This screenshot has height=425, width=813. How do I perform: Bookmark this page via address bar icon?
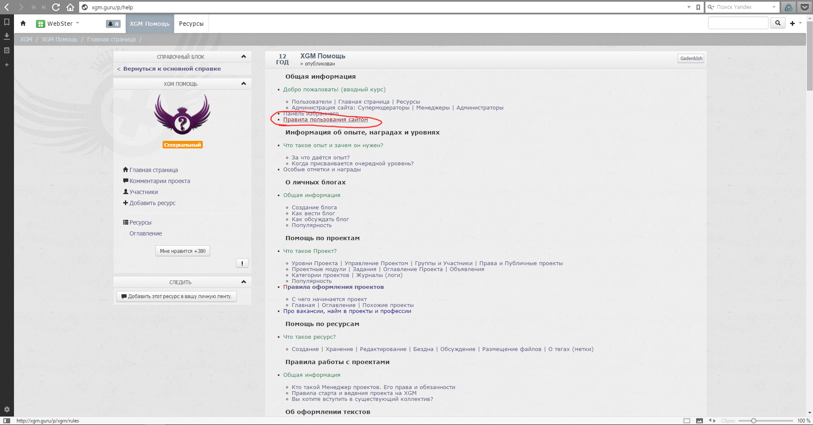click(698, 7)
